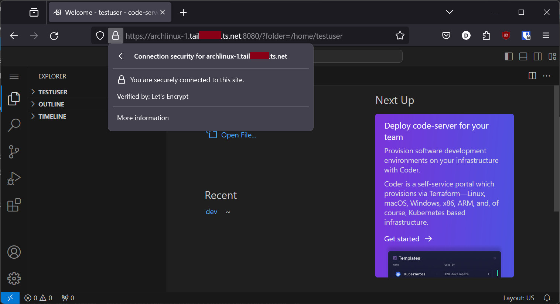Screen dimensions: 560x304
Task: Open the recent folder dev
Action: coord(211,212)
